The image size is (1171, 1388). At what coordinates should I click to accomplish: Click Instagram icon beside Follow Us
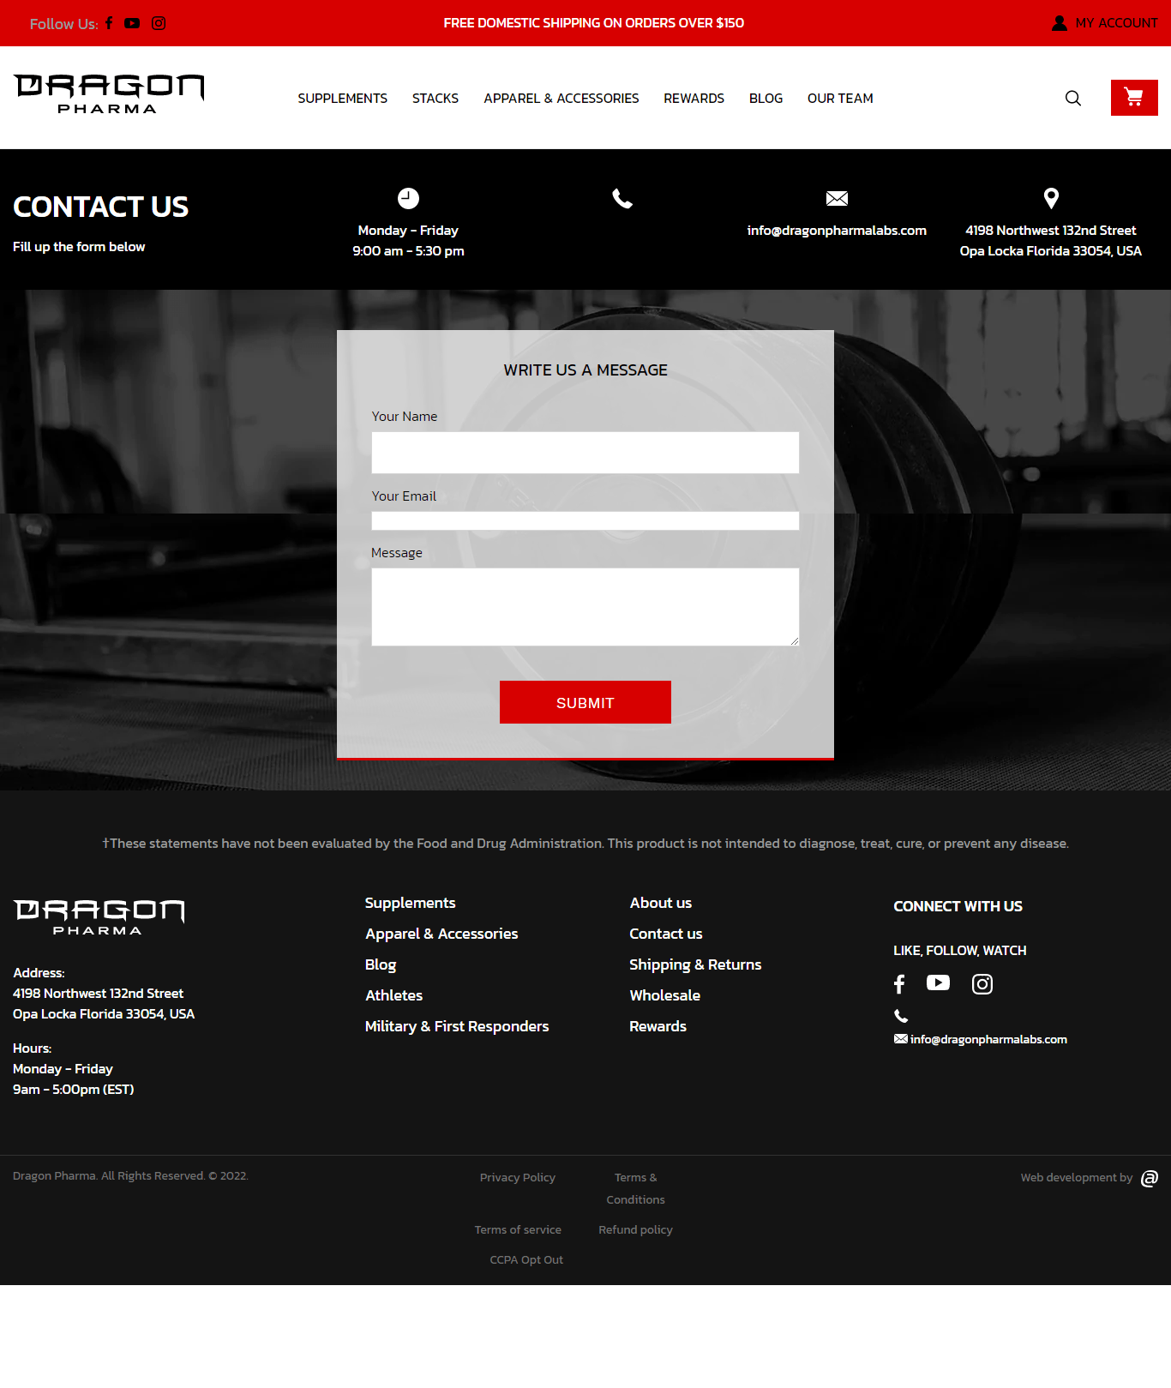click(x=159, y=23)
